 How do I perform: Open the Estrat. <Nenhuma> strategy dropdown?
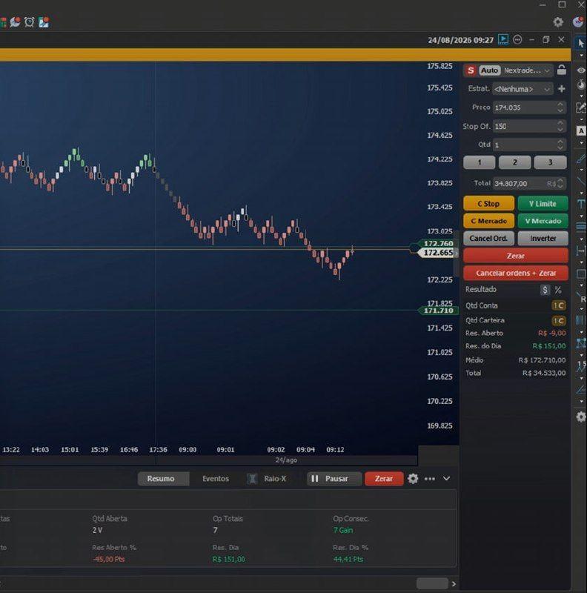click(x=523, y=89)
